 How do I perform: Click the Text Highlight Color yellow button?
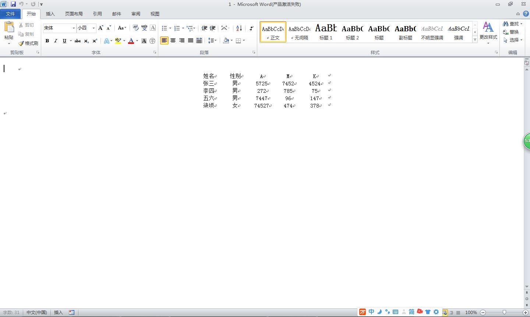point(118,41)
